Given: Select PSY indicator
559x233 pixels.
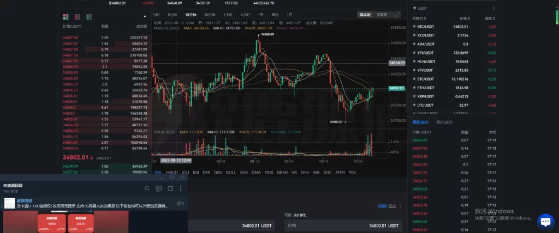Looking at the screenshot, I should pyautogui.click(x=352, y=173).
